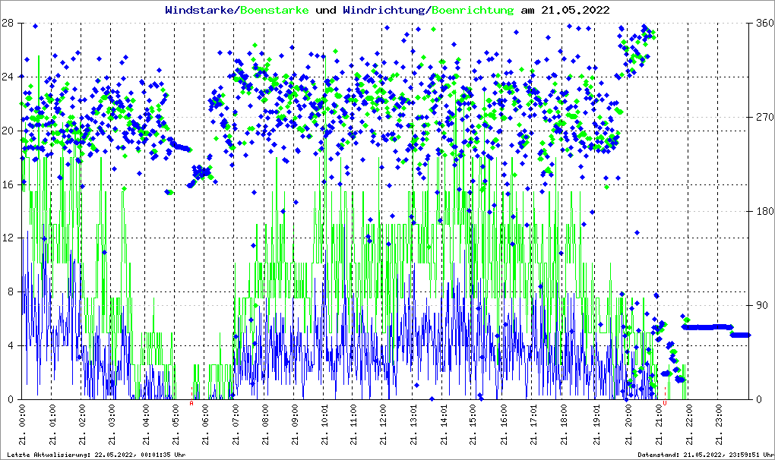The image size is (775, 460).
Task: Click the "Letzte Aktualisierung" timestamp in the footer
Action: (96, 455)
